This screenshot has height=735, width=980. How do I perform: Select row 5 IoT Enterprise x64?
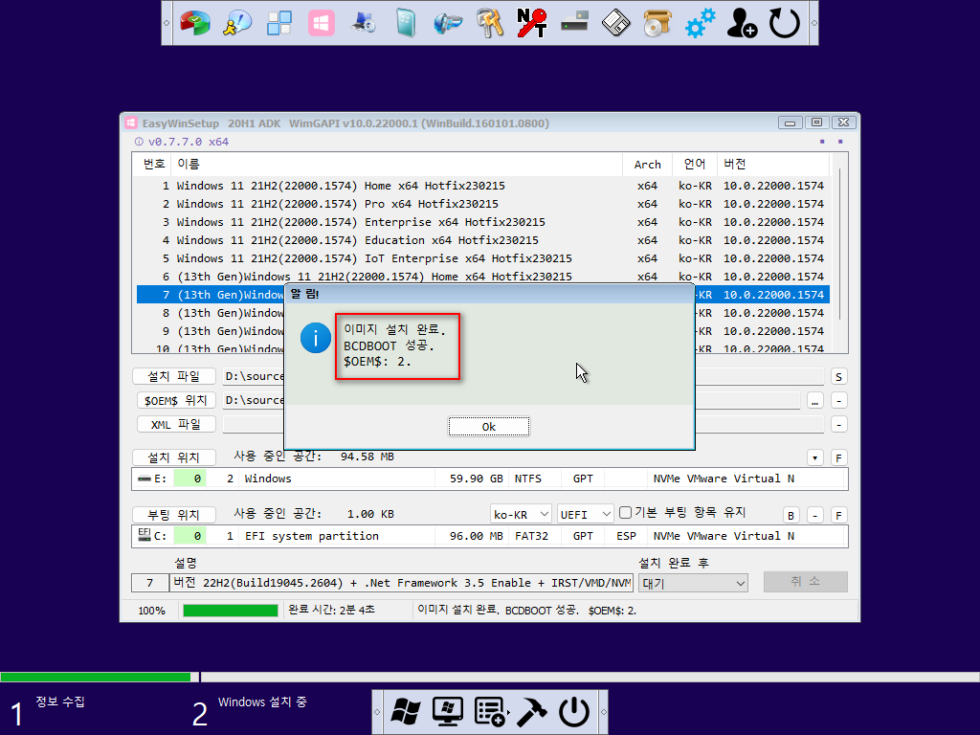point(482,258)
